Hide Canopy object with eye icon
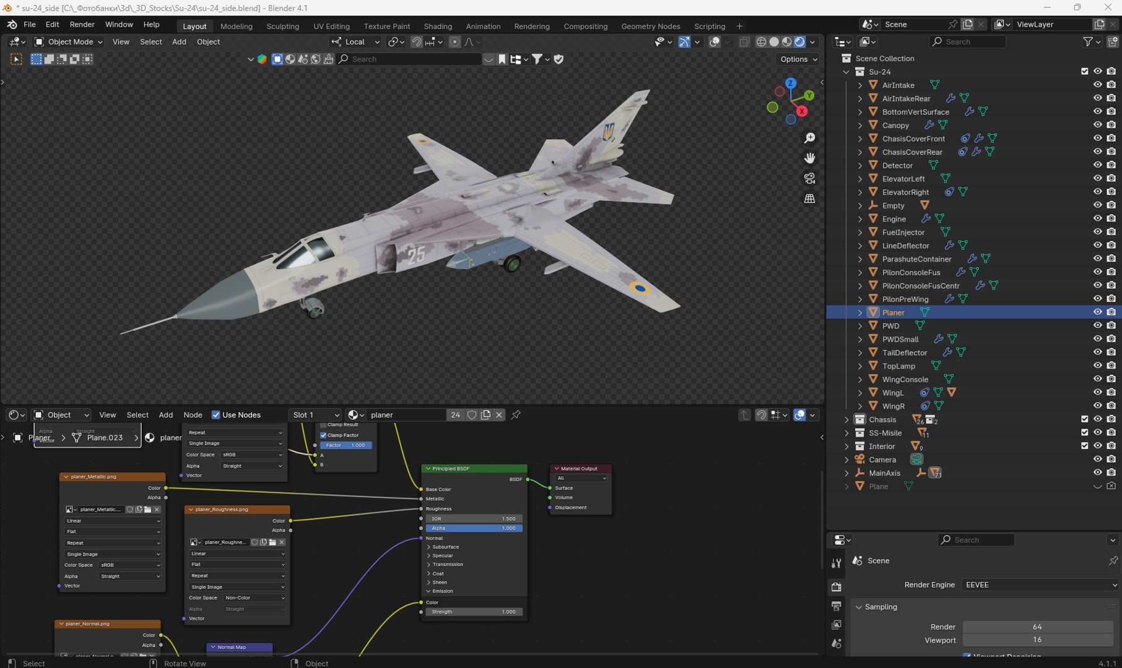Screen dimensions: 1122x668 click(x=1097, y=125)
